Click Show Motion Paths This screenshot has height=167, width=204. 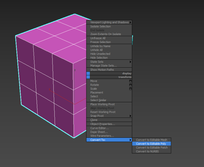click(109, 70)
